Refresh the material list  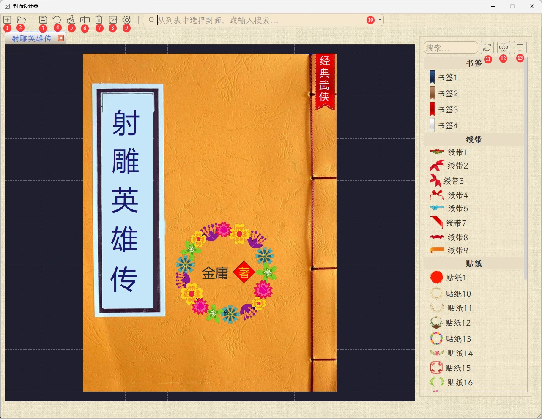coord(487,47)
